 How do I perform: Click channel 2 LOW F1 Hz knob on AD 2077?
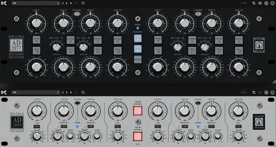pyautogui.click(x=158, y=67)
